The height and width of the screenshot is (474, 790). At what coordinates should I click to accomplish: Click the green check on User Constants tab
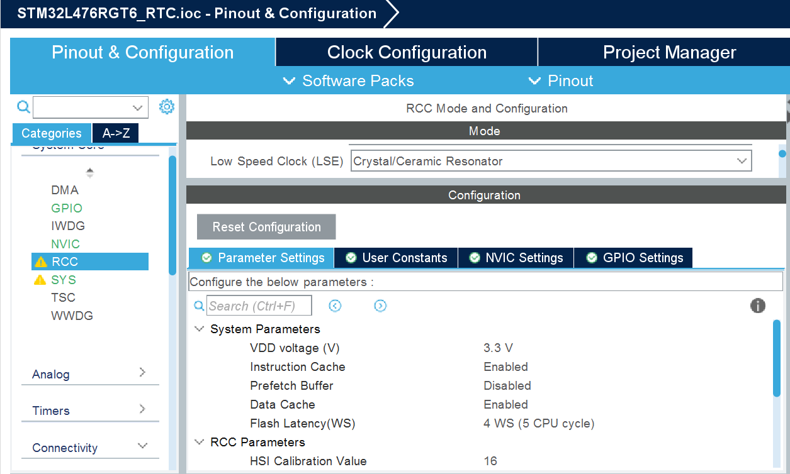point(351,258)
